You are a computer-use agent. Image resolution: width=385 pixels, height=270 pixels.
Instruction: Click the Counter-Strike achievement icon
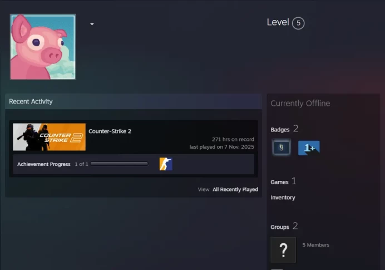[x=166, y=164]
